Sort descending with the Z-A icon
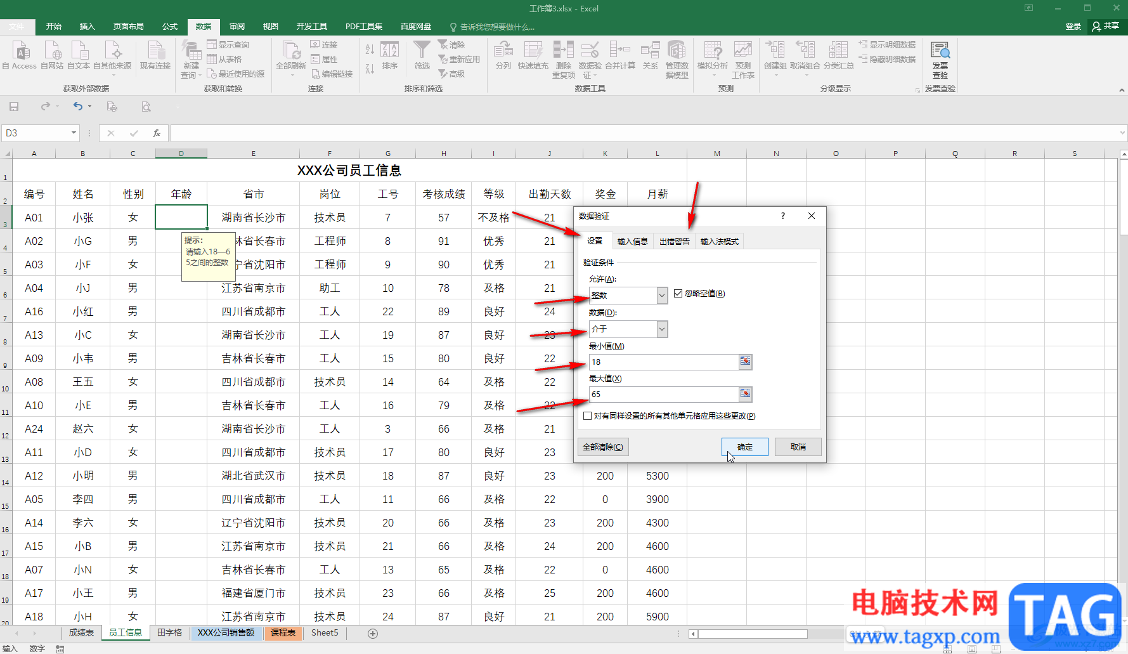Screen dimensions: 1128x654 click(x=370, y=69)
